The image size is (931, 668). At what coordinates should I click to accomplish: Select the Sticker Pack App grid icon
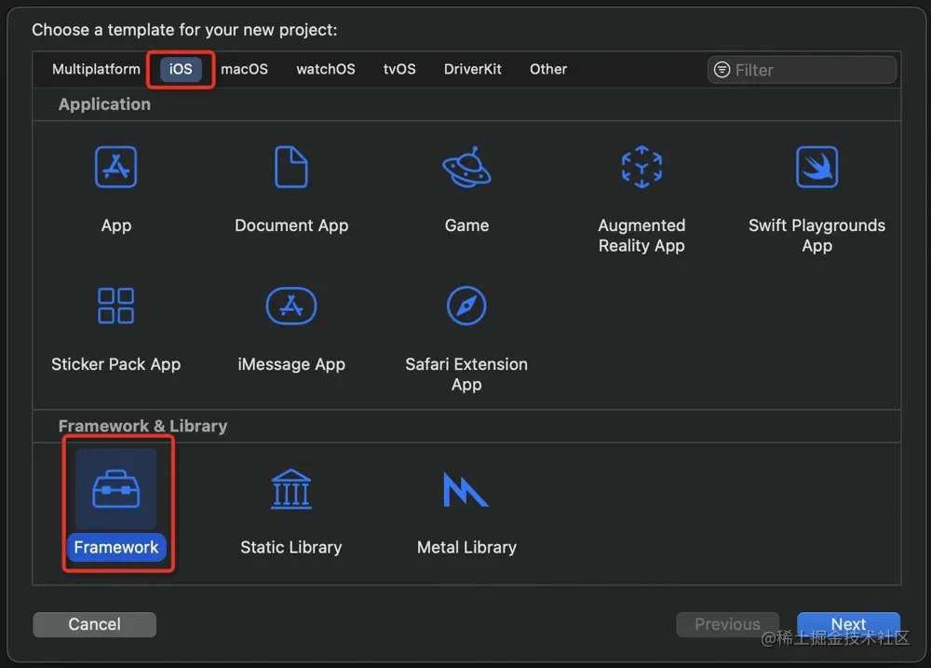pos(115,306)
